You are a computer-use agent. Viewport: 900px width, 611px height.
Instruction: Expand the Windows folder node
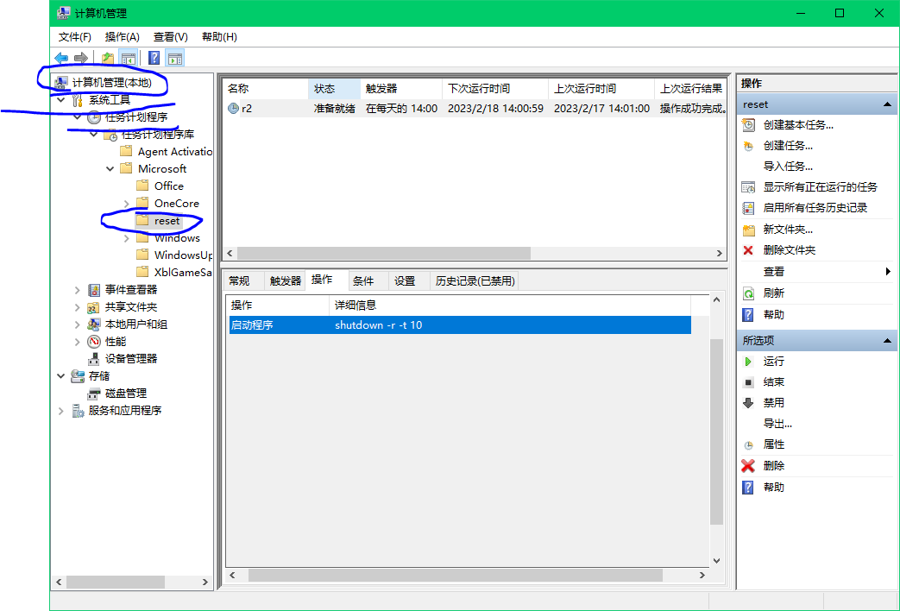[x=127, y=238]
